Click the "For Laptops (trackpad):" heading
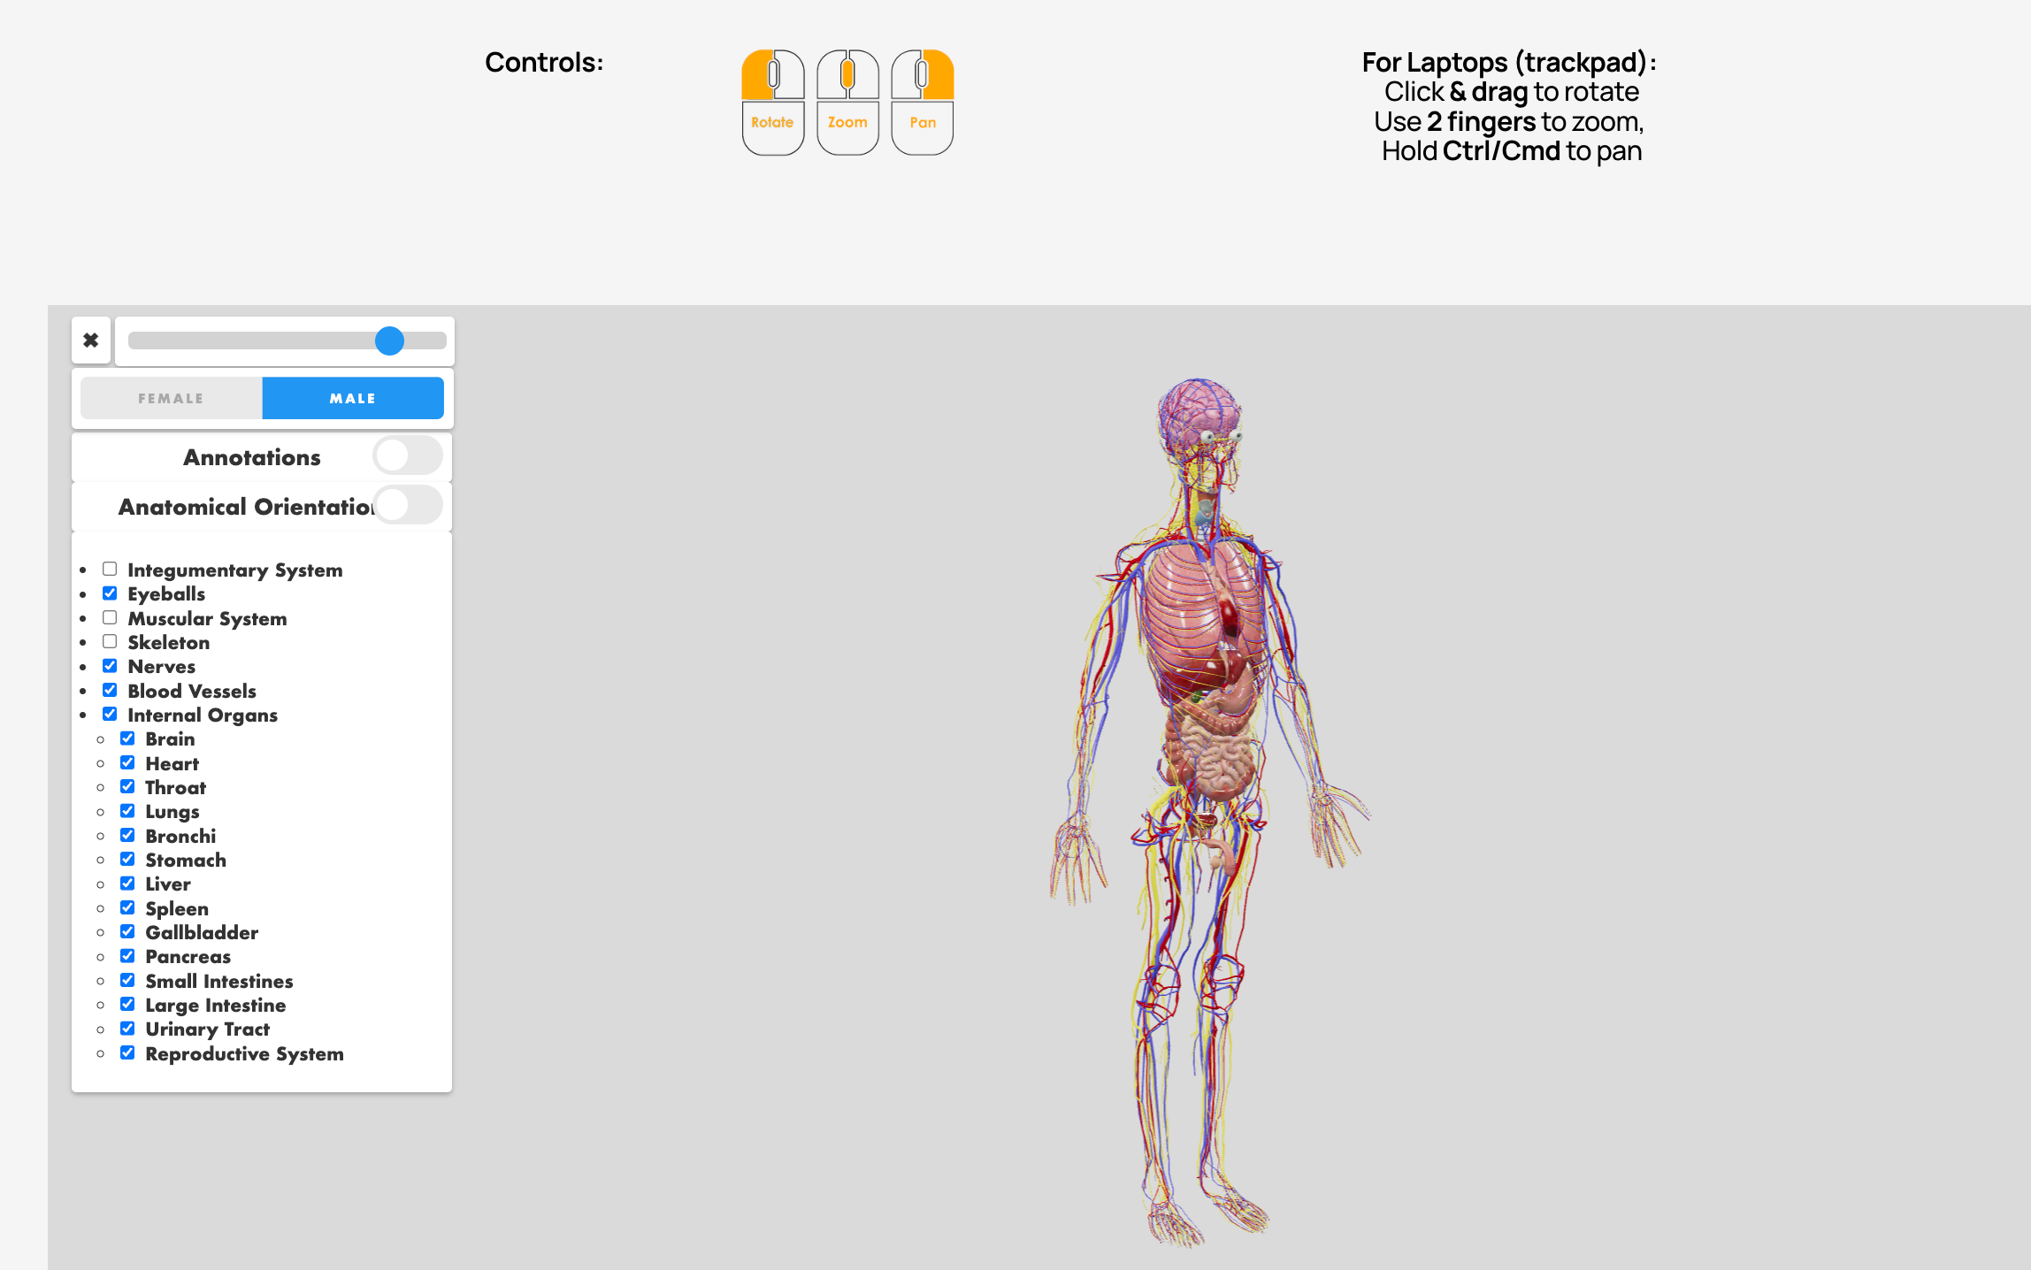 1509,62
